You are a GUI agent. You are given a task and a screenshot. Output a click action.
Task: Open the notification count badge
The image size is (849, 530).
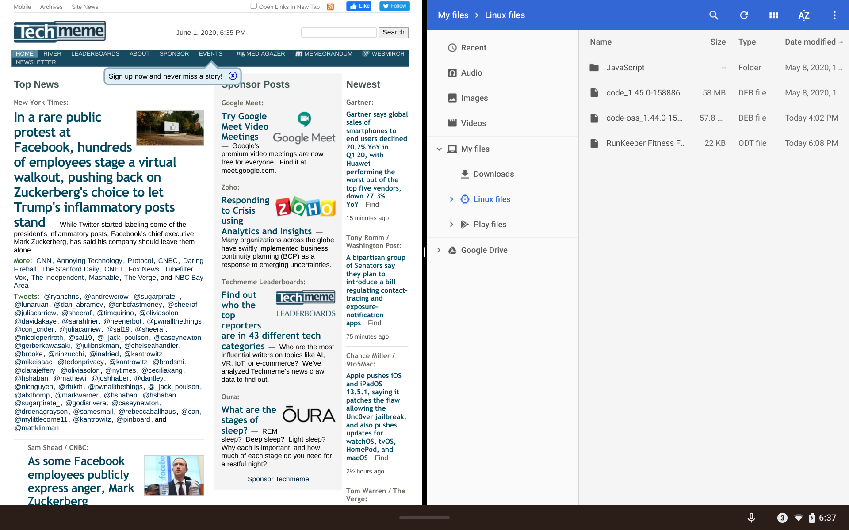coord(782,518)
